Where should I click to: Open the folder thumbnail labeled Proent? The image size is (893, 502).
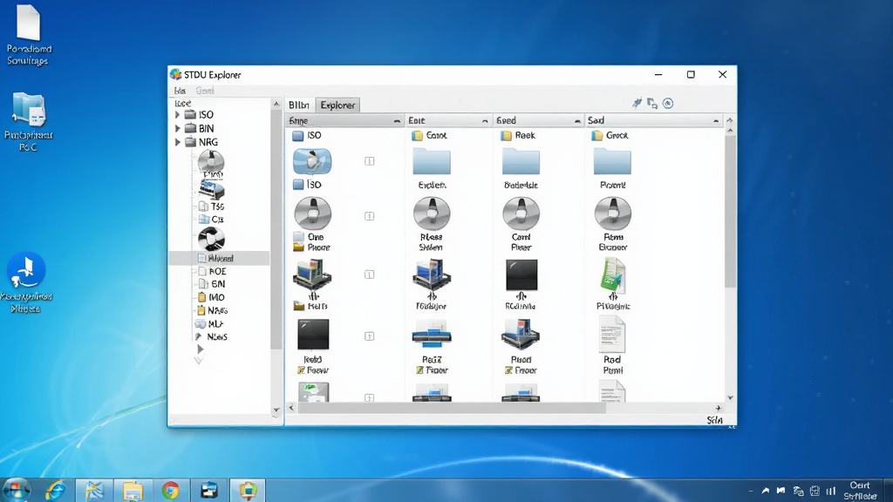click(612, 162)
